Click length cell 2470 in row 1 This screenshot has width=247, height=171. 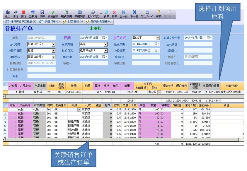coord(134,110)
